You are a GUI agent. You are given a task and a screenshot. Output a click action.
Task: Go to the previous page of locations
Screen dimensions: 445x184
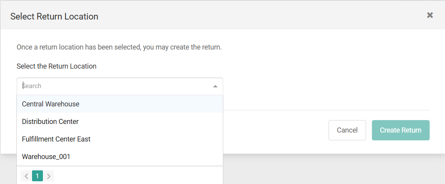click(26, 176)
